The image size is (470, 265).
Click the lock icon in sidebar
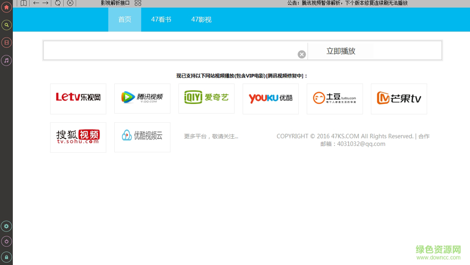(x=6, y=257)
